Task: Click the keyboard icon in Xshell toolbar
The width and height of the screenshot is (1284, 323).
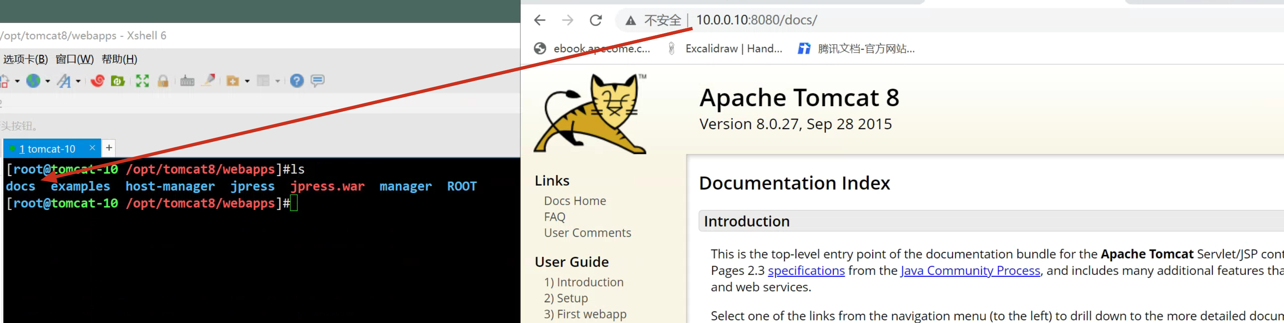Action: pos(188,81)
